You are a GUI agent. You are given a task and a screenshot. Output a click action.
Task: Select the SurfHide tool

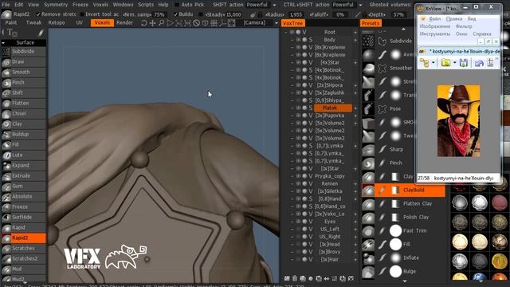(x=23, y=218)
